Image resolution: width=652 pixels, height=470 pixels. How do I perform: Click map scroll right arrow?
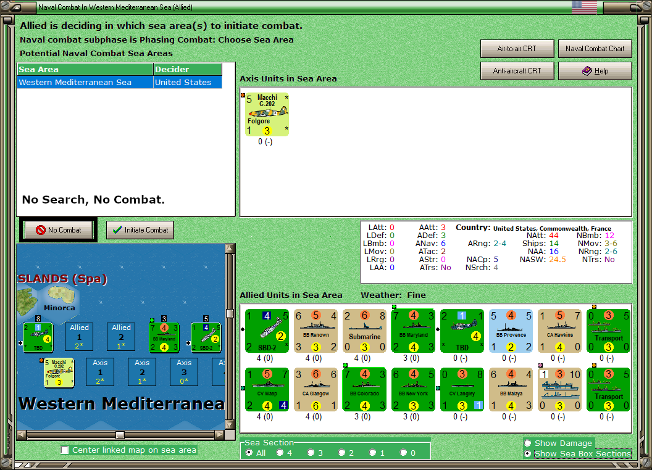click(219, 435)
